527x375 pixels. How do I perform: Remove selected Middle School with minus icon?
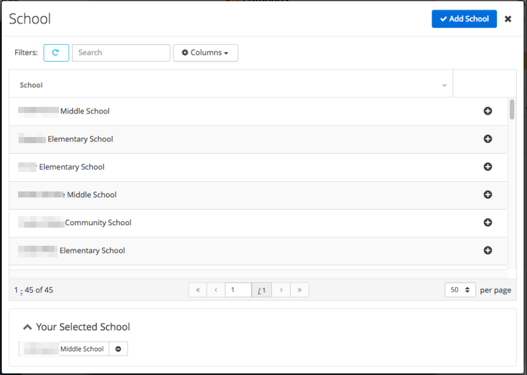(118, 349)
